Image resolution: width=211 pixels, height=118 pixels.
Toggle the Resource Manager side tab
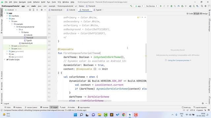[x=1, y=26]
